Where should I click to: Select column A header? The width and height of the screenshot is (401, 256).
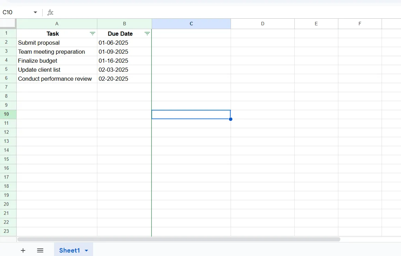click(x=57, y=24)
